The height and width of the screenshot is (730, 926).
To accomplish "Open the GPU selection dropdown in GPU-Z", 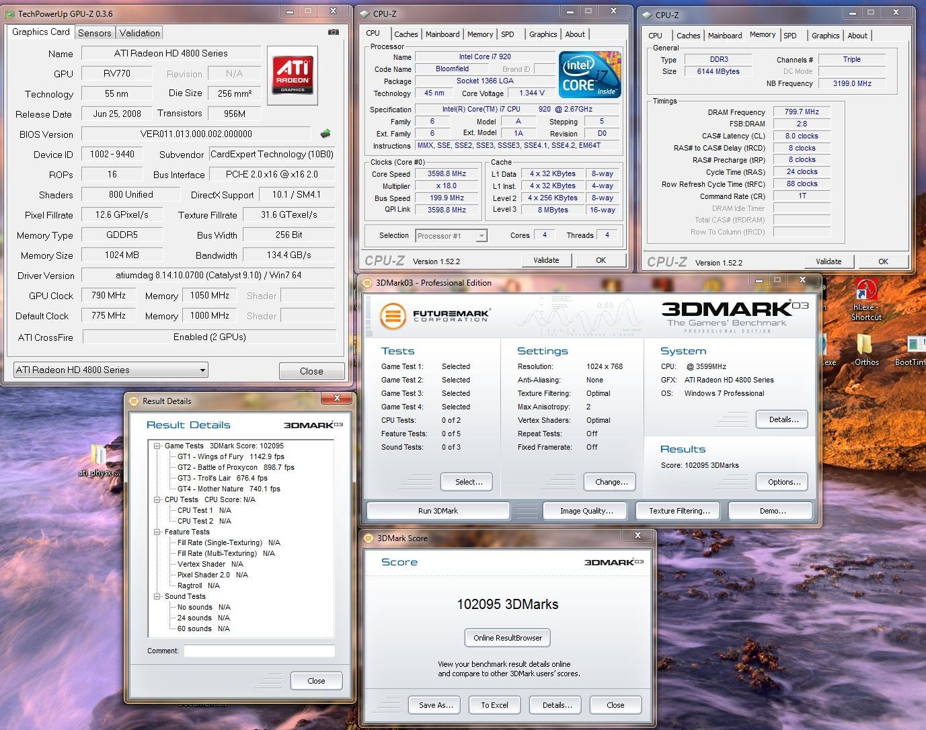I will pyautogui.click(x=111, y=370).
